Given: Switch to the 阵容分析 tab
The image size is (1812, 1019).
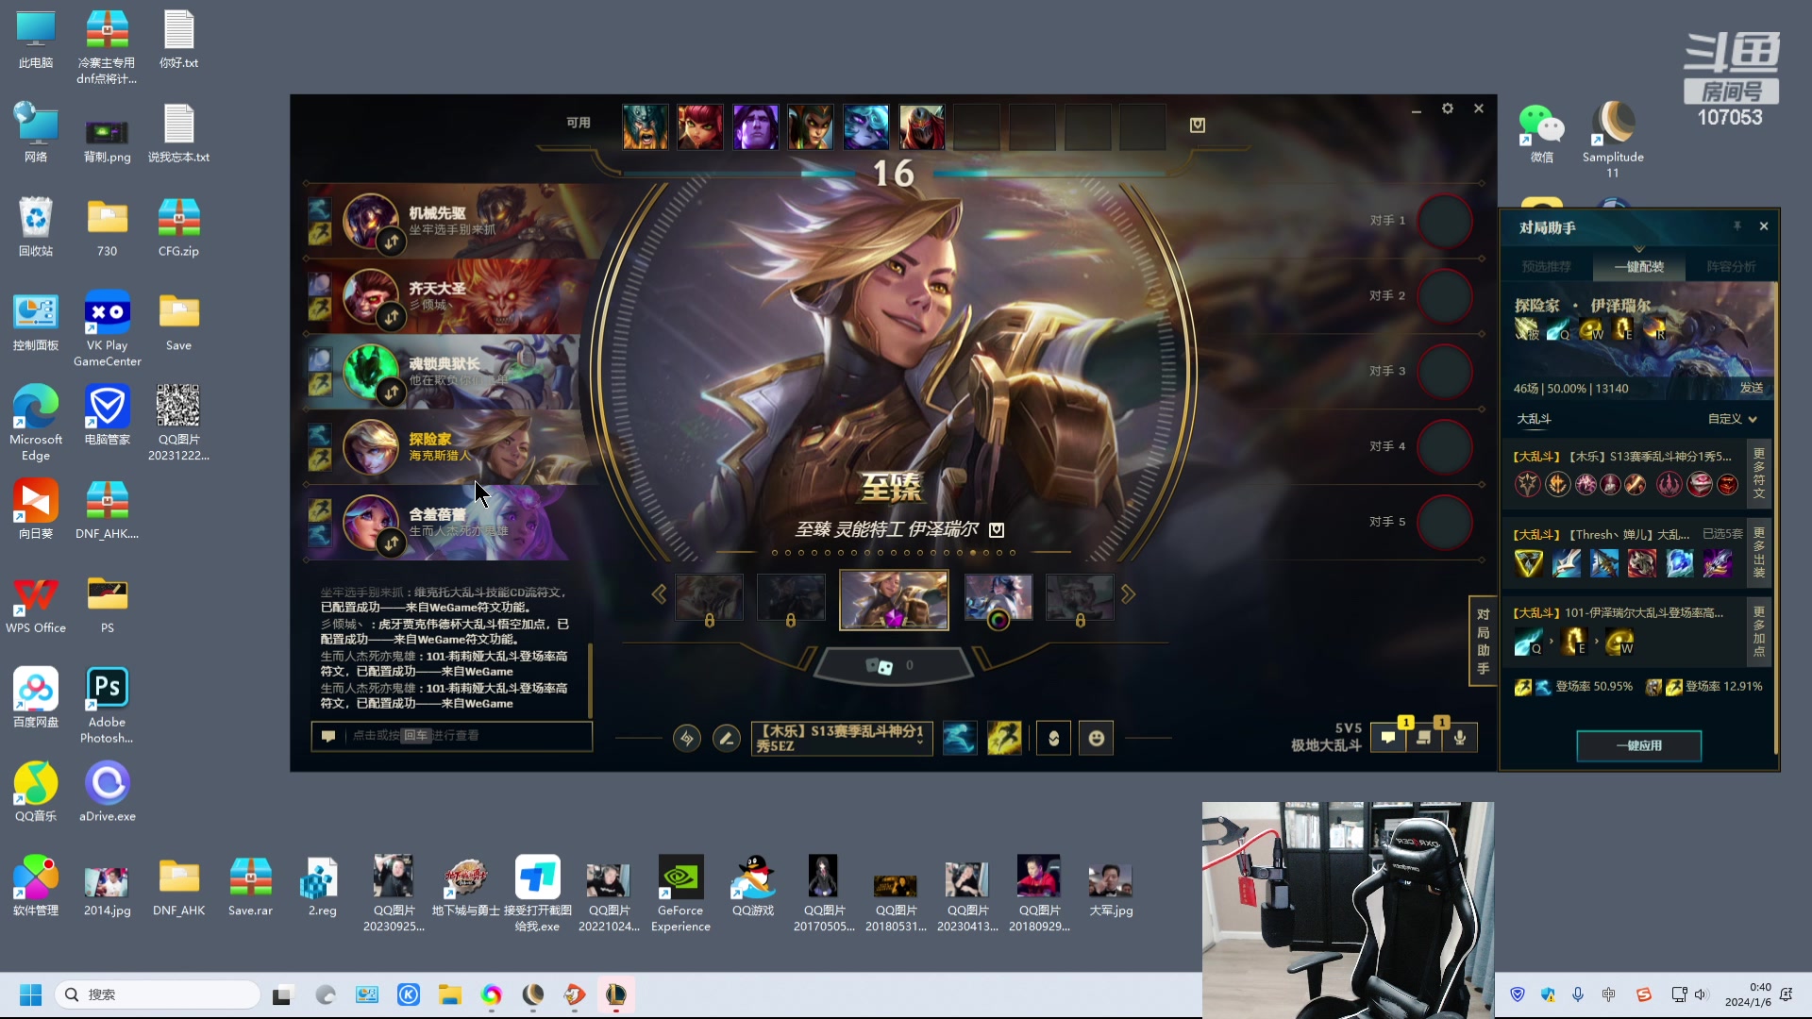Looking at the screenshot, I should [1731, 267].
